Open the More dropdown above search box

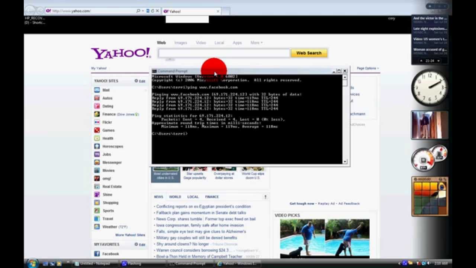[256, 43]
